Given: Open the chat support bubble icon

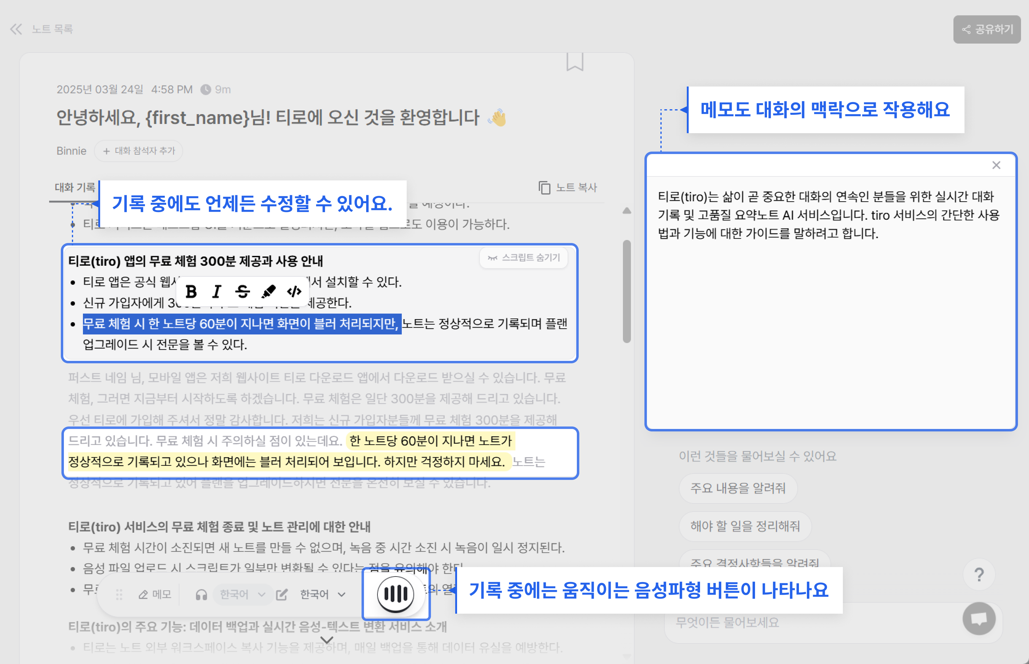Looking at the screenshot, I should pos(979,618).
